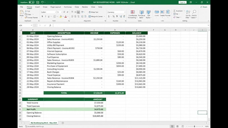Toggle Italic formatting
Viewport: 228px width, 128px height.
point(46,16)
